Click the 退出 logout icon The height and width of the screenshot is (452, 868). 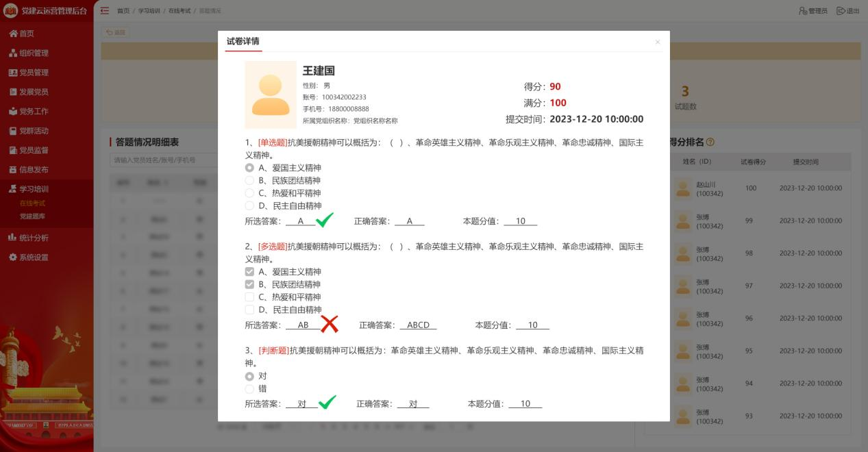(841, 10)
